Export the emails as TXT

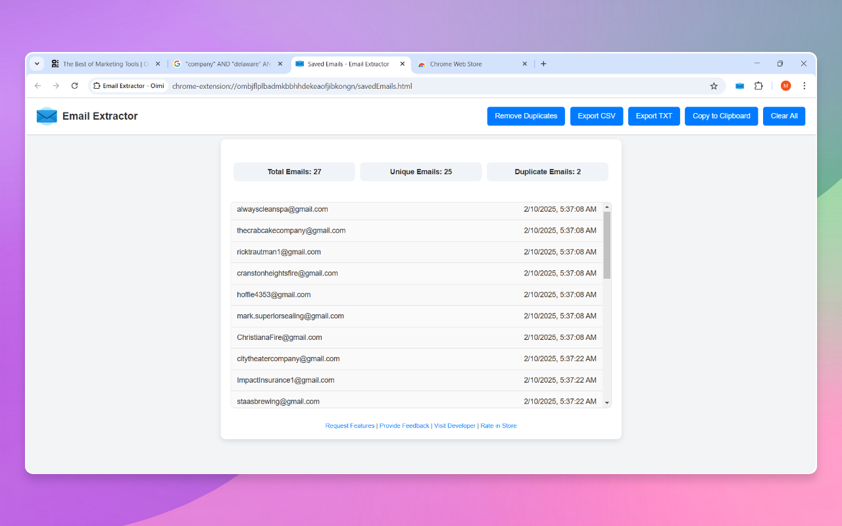tap(654, 116)
